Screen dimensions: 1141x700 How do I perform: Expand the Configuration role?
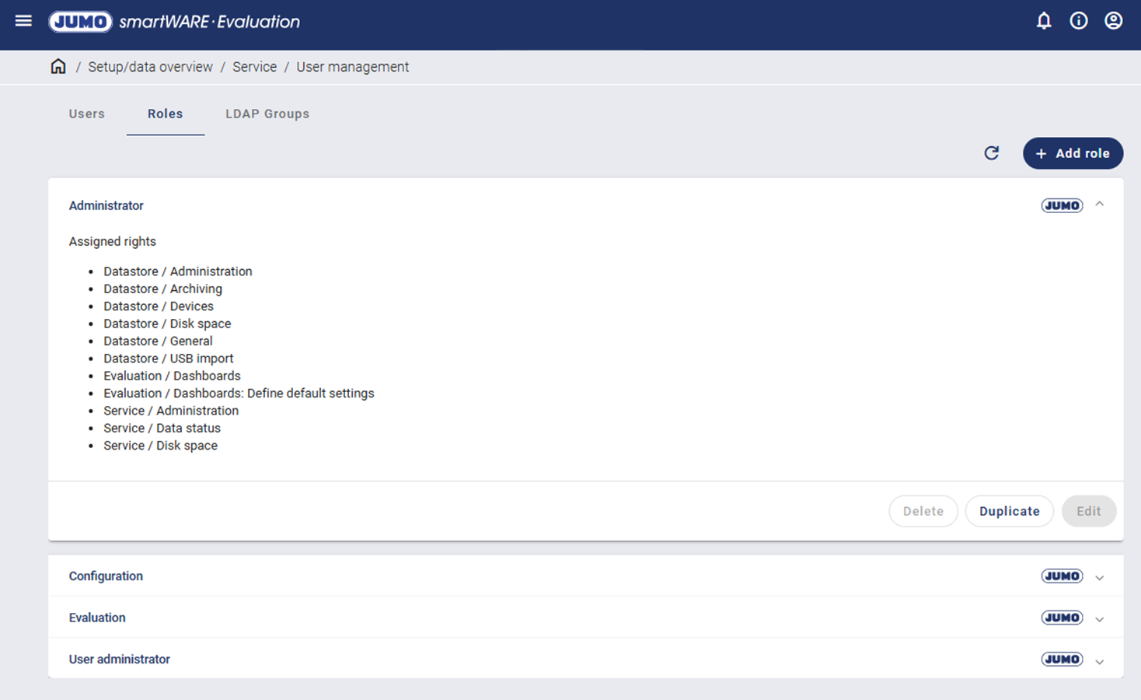(1099, 577)
